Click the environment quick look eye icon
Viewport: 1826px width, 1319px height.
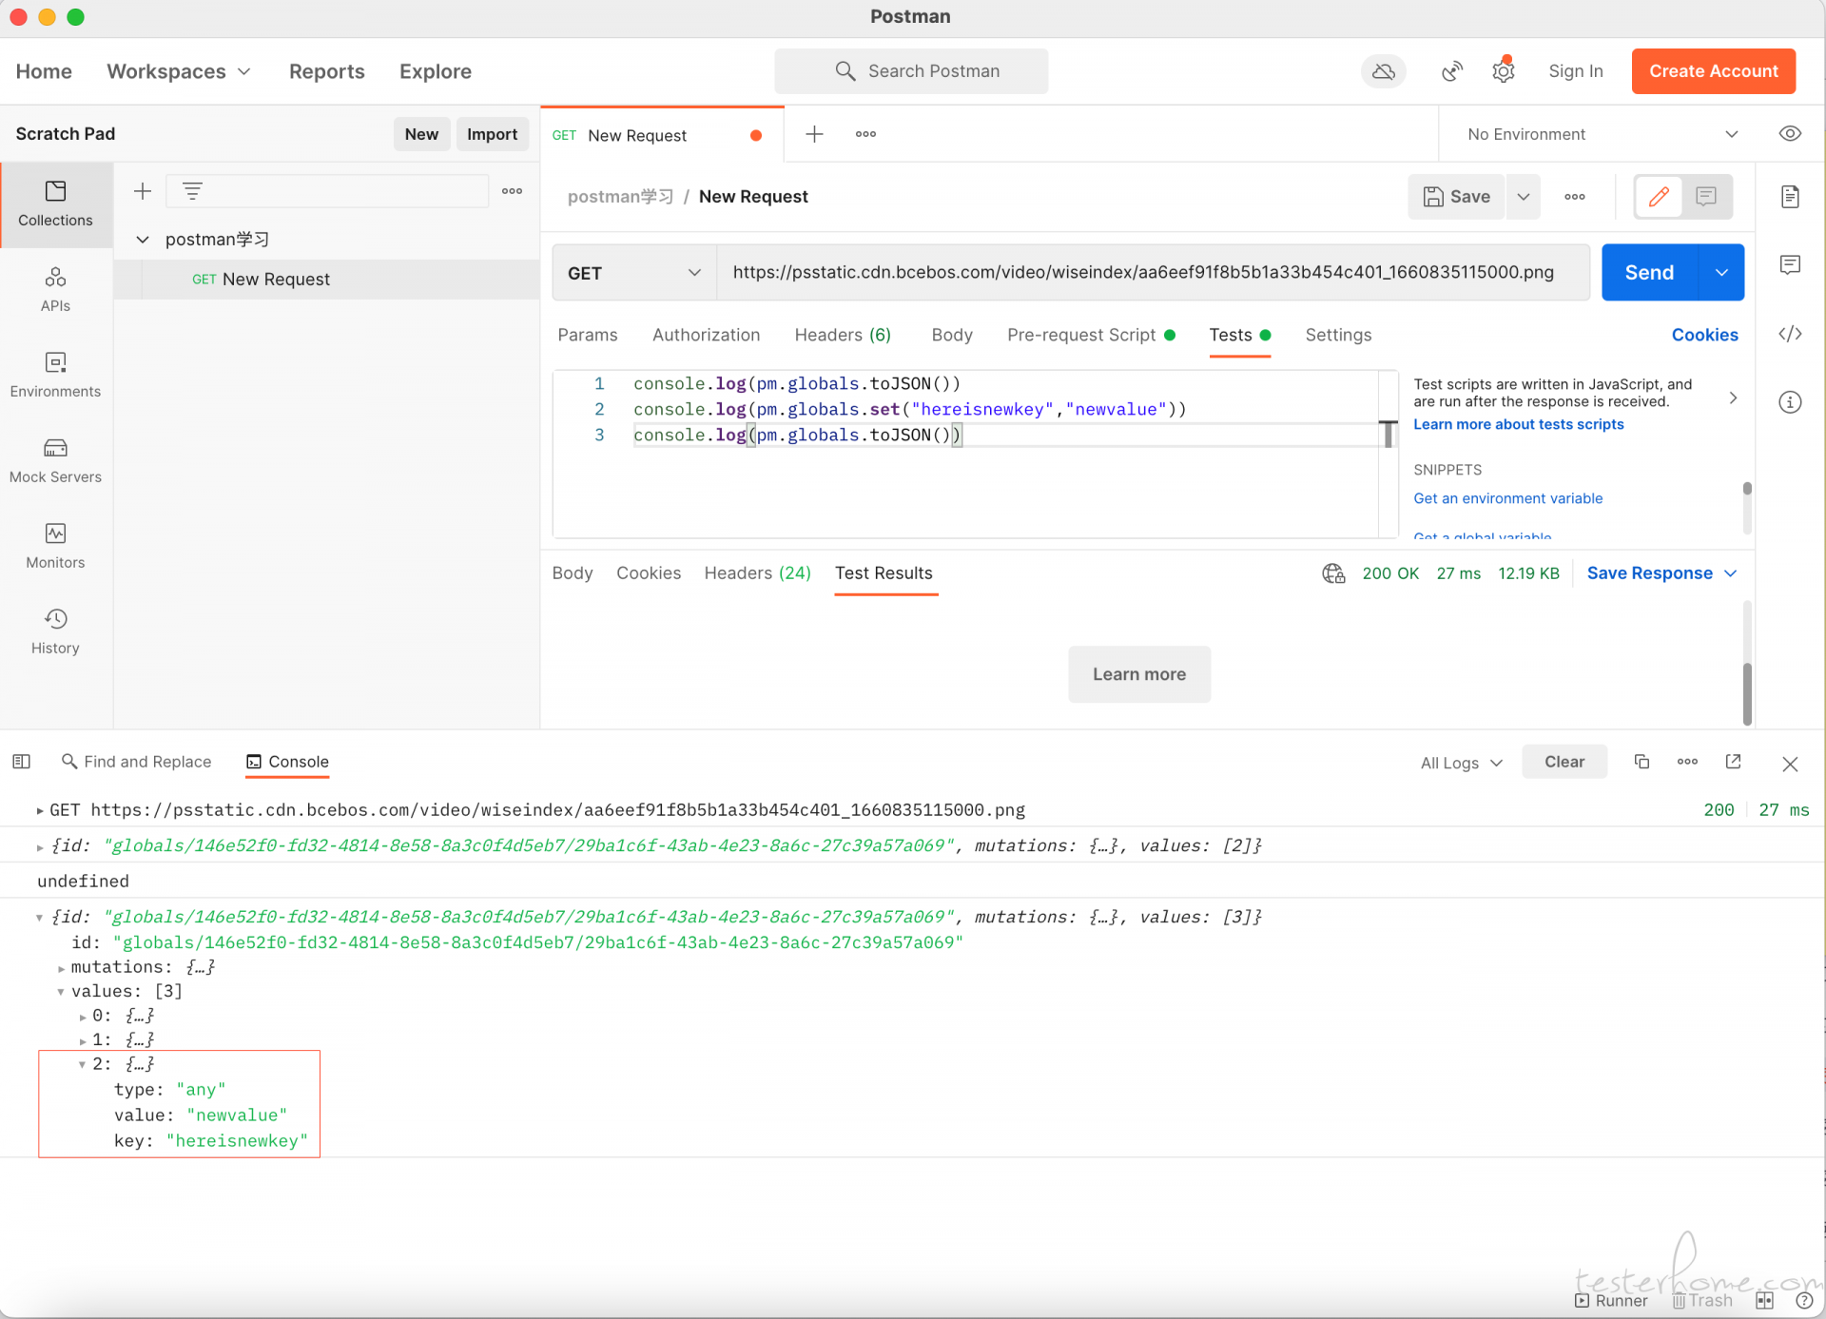tap(1790, 134)
